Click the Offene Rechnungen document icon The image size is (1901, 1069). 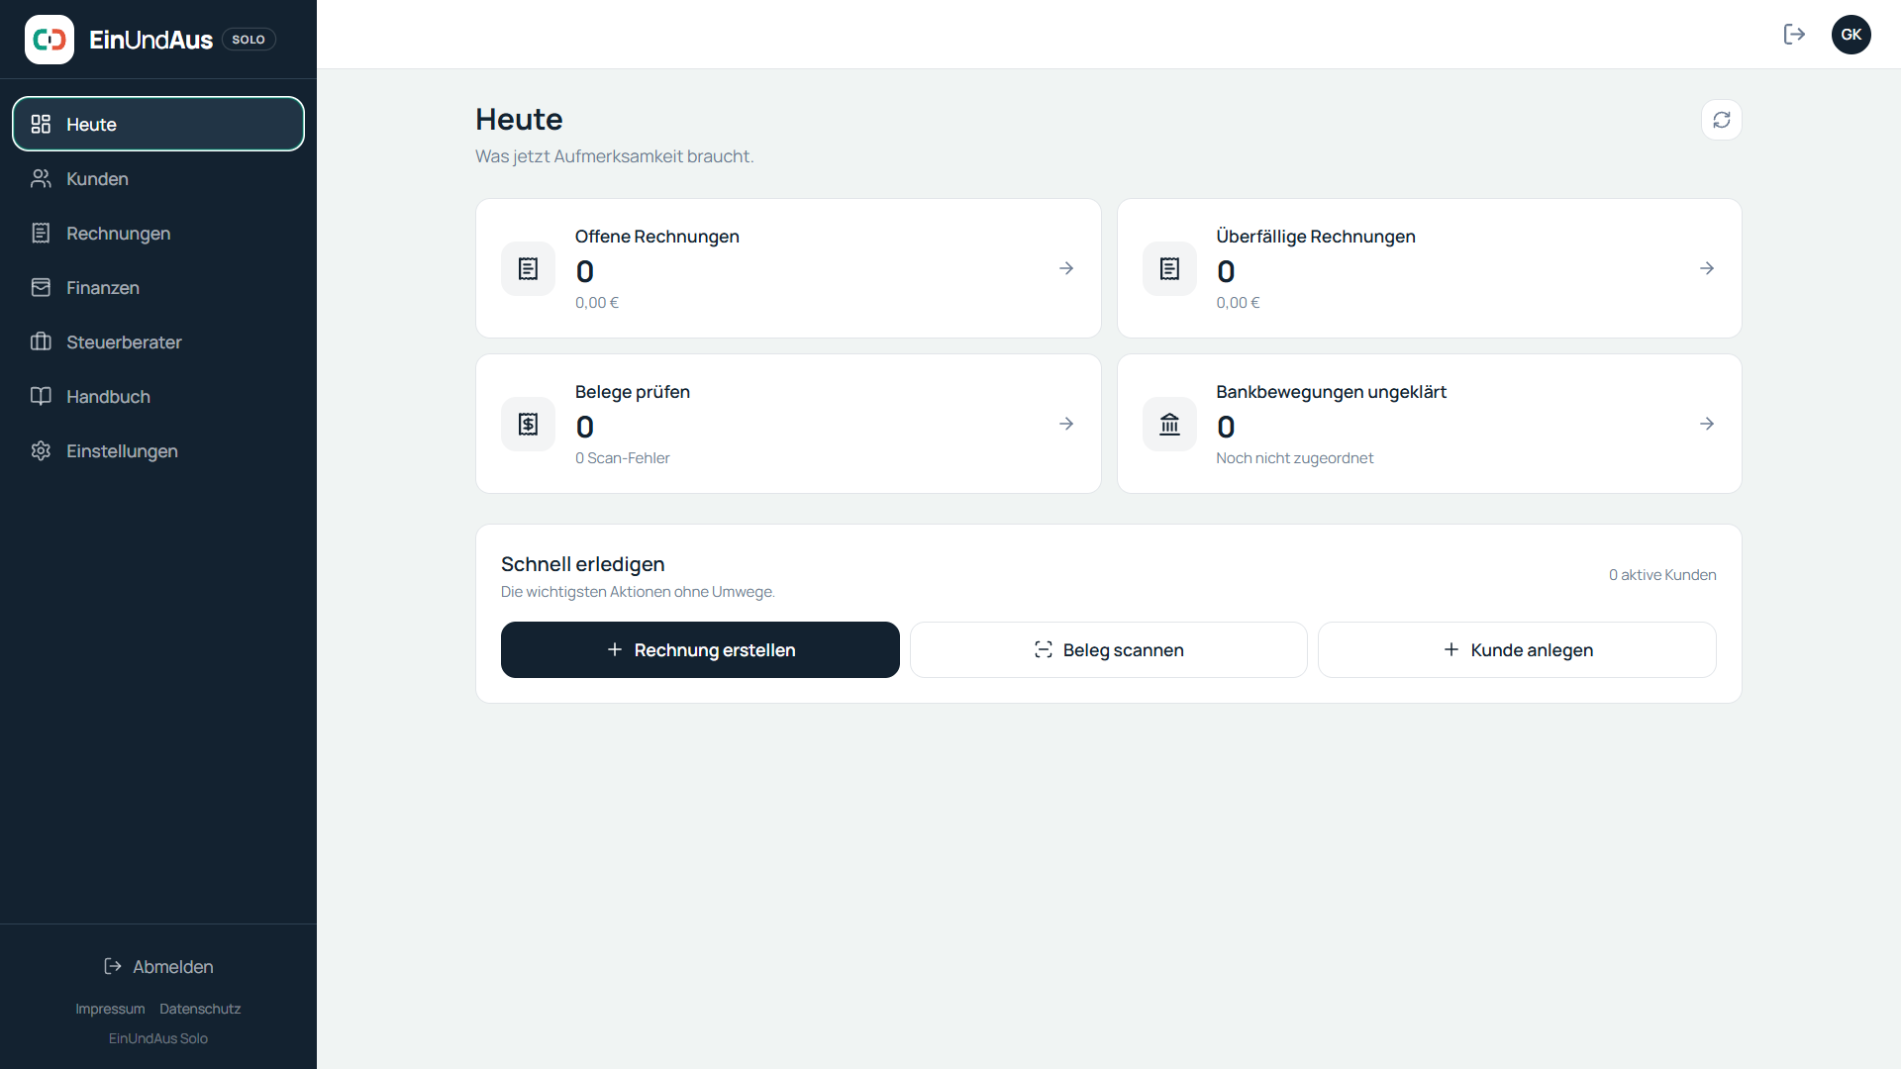pyautogui.click(x=529, y=268)
